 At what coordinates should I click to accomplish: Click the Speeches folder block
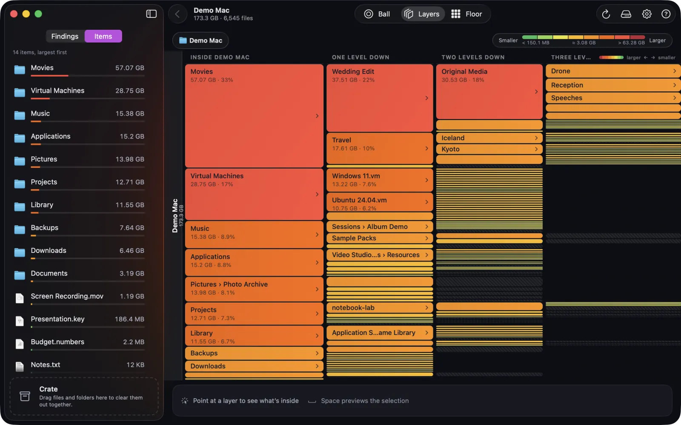coord(613,98)
